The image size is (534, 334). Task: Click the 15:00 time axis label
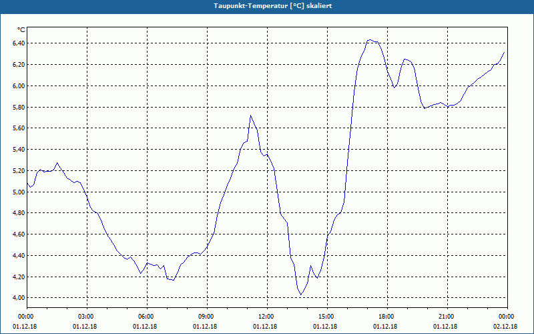tap(325, 317)
